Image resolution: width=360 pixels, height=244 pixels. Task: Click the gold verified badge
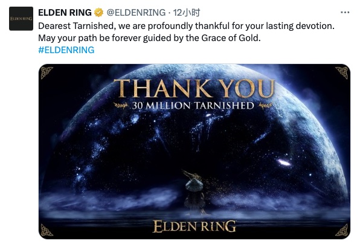pyautogui.click(x=98, y=13)
